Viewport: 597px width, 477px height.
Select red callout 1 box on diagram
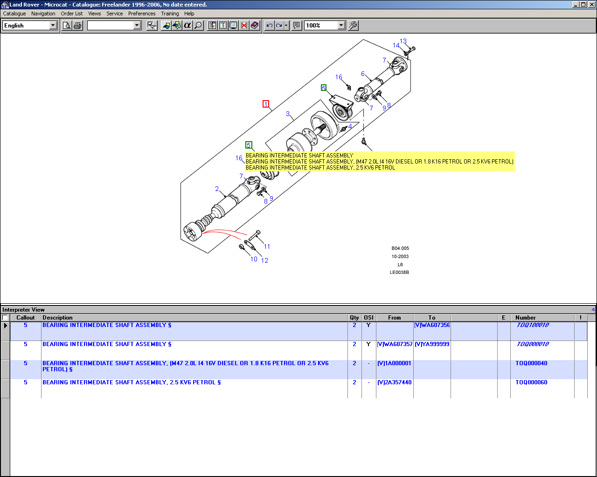(x=266, y=104)
